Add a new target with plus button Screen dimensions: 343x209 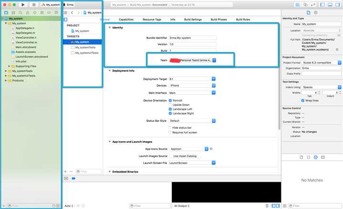(x=65, y=171)
